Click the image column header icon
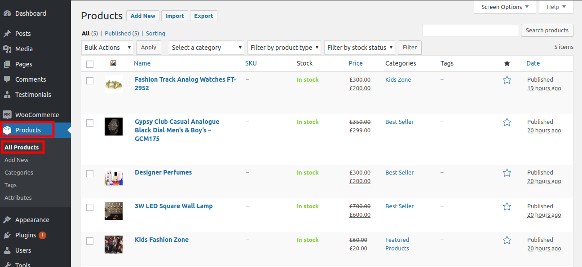 coord(113,64)
